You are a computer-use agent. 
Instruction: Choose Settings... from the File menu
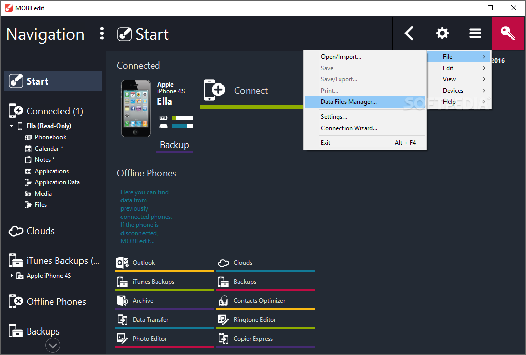tap(365, 117)
